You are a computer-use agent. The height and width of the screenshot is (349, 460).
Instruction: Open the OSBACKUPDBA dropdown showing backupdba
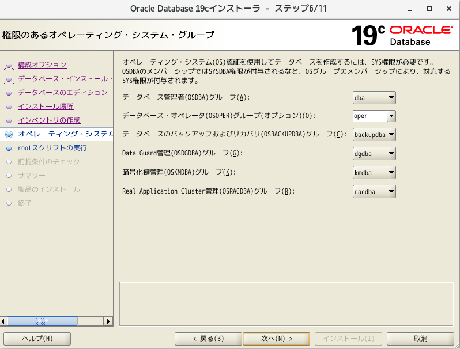(x=374, y=135)
